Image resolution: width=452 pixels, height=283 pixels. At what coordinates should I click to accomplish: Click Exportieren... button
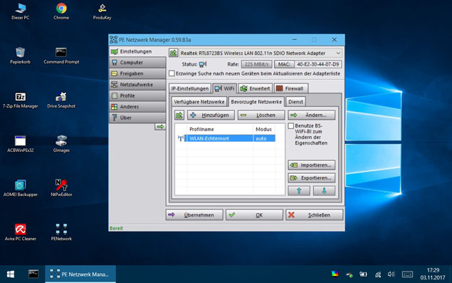click(311, 178)
